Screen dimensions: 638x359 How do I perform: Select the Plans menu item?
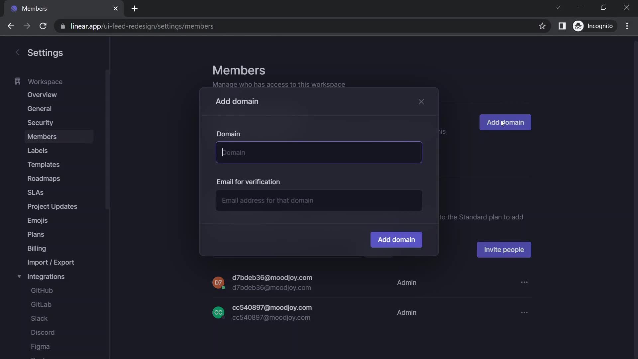tap(36, 234)
